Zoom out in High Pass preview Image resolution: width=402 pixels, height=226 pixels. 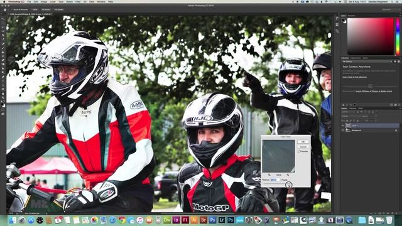click(x=269, y=175)
